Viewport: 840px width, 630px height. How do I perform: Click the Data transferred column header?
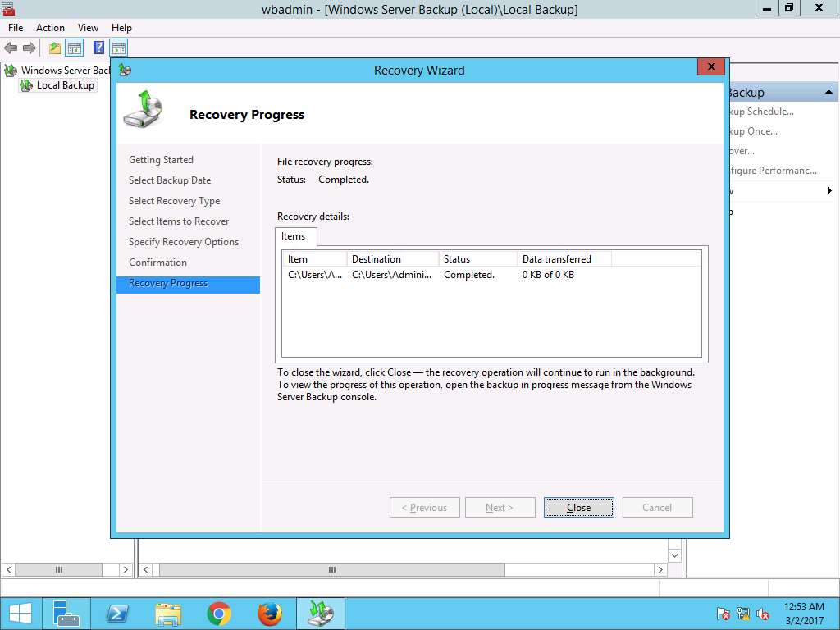(564, 258)
